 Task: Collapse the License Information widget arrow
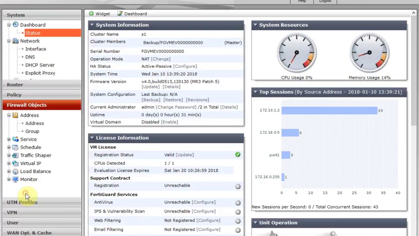click(x=92, y=138)
